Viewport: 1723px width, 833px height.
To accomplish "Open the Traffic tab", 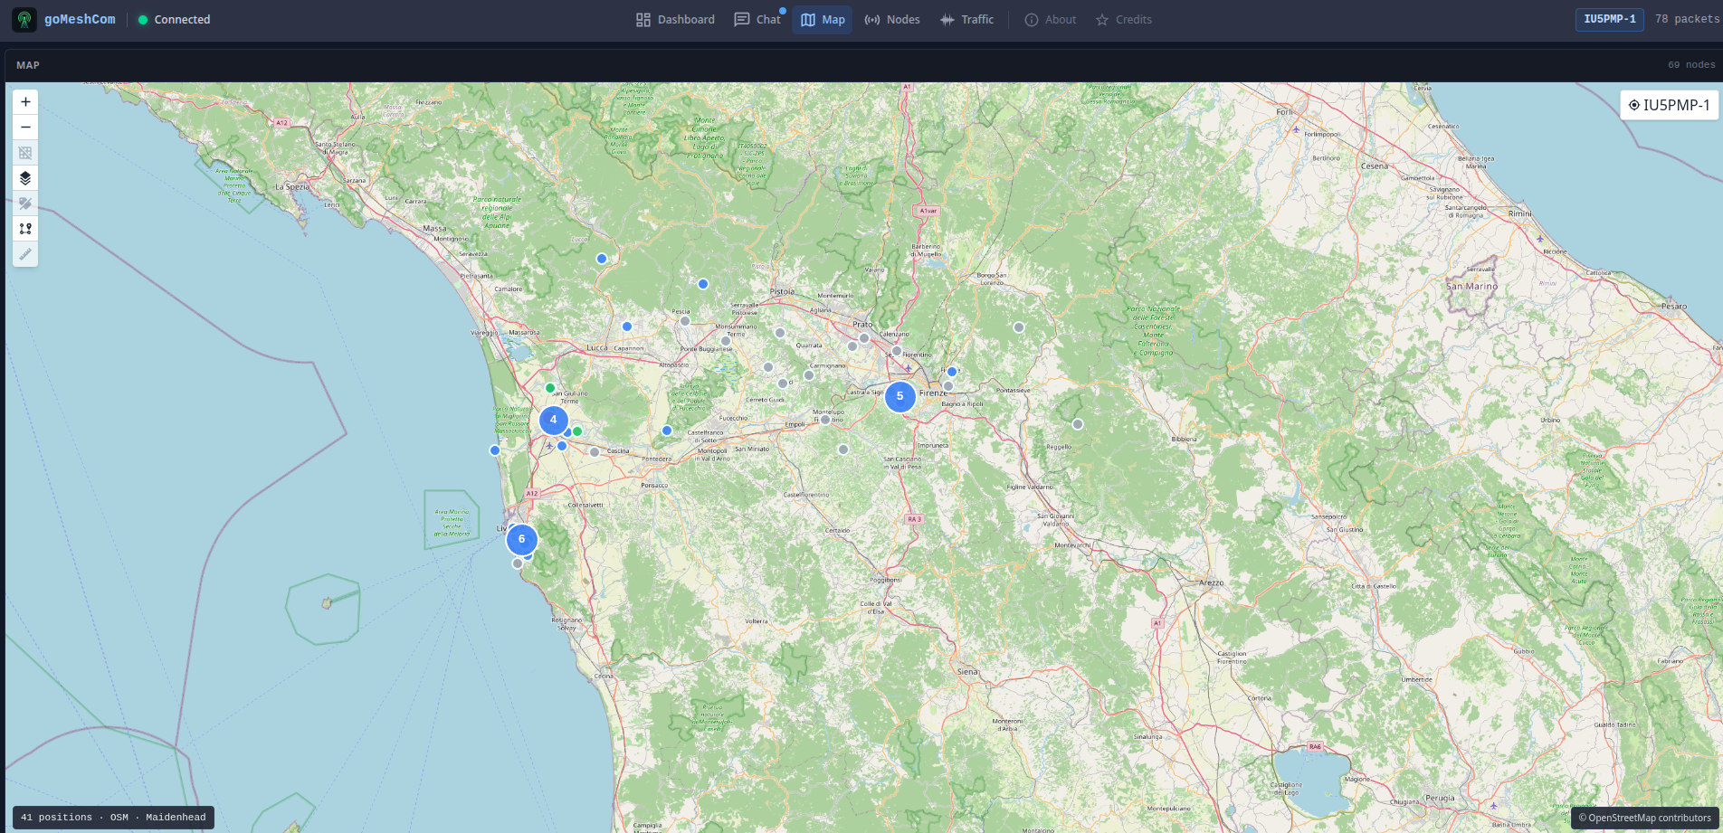I will coord(966,20).
